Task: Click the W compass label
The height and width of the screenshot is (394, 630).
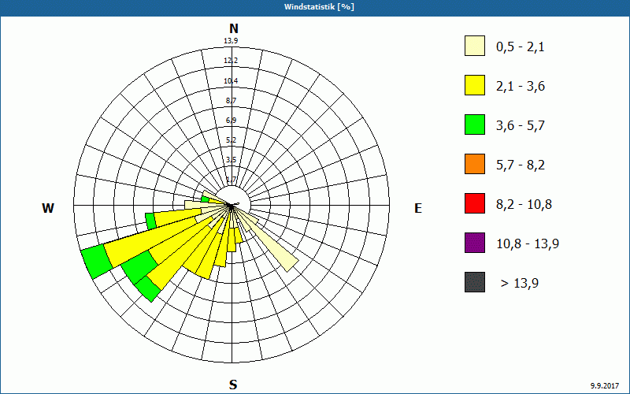Action: (48, 208)
